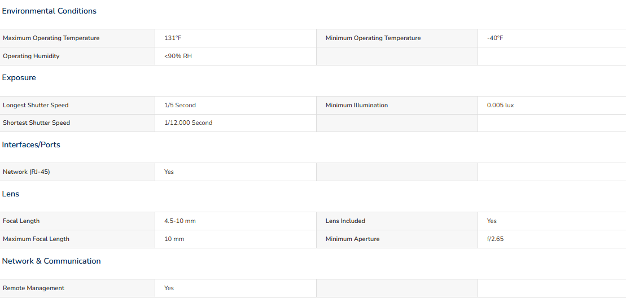Select the 4.5-10 mm focal length value
626x302 pixels.
[180, 221]
